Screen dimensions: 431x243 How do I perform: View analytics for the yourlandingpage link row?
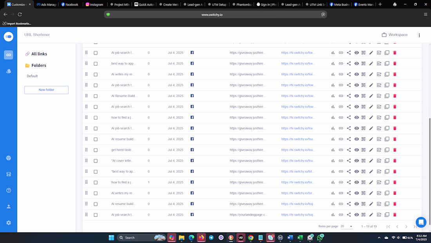pyautogui.click(x=333, y=215)
